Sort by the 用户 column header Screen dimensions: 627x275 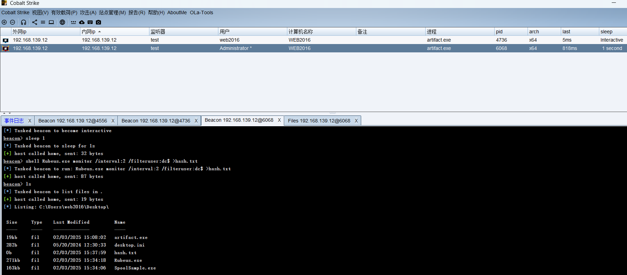[x=253, y=32]
